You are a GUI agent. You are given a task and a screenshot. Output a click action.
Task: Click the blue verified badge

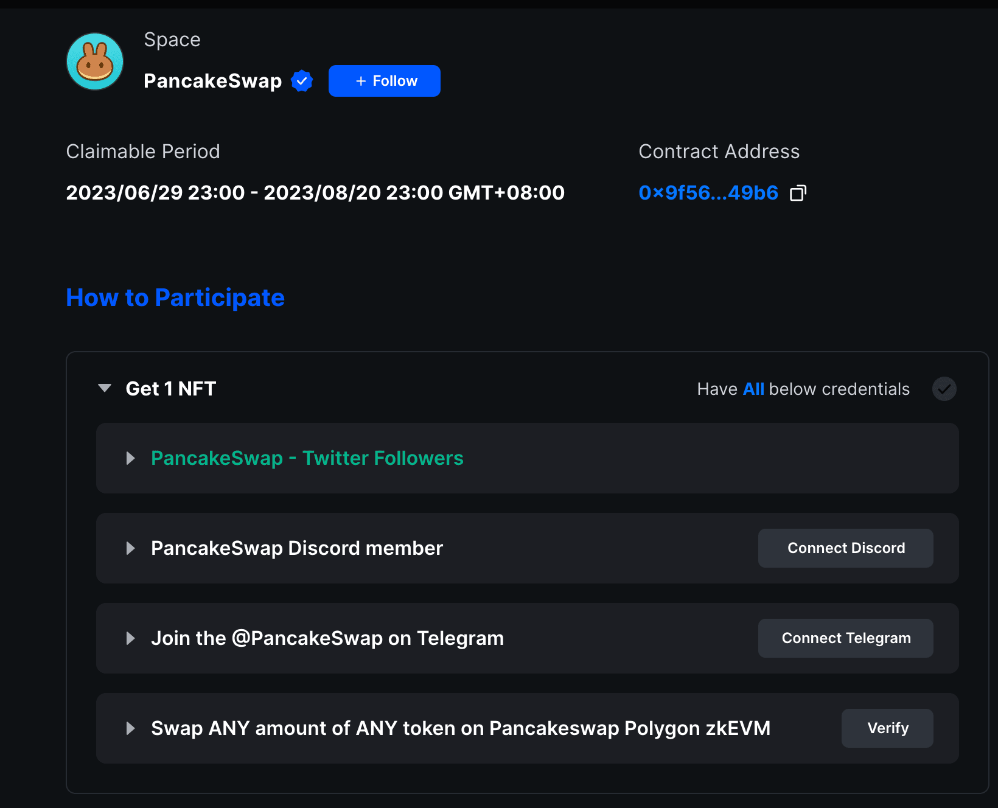pyautogui.click(x=302, y=81)
